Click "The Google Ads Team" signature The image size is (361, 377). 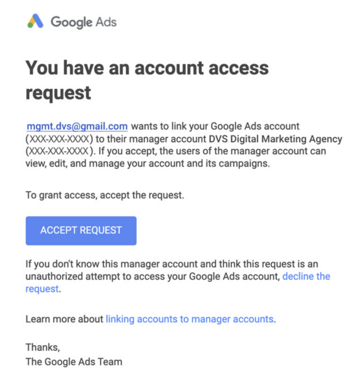point(74,362)
